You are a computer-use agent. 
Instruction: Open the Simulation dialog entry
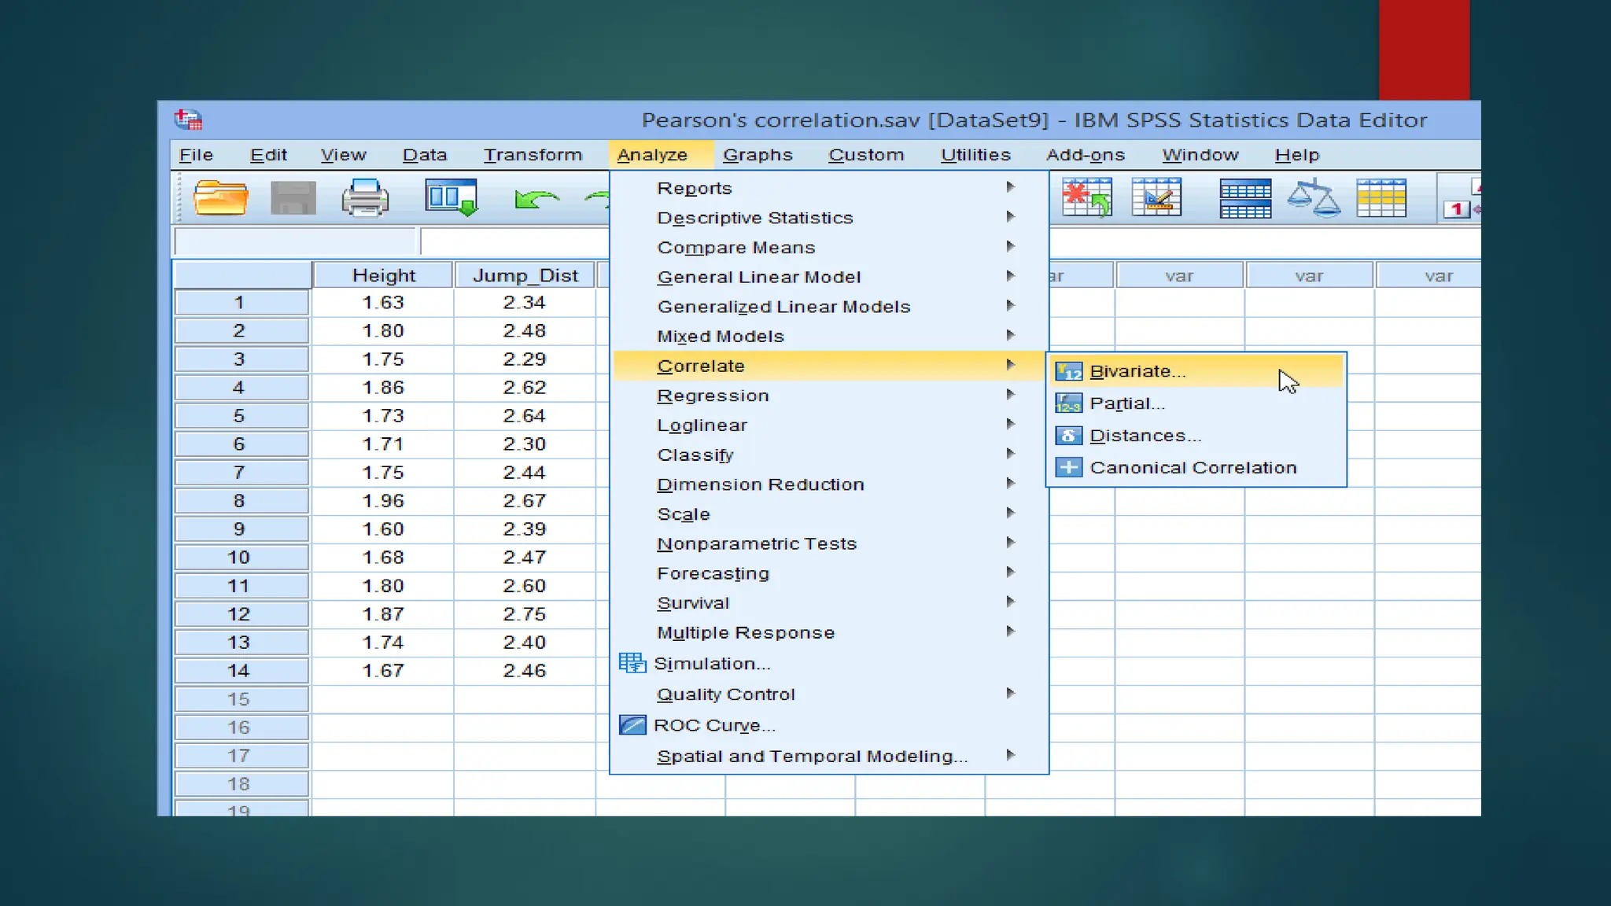711,664
